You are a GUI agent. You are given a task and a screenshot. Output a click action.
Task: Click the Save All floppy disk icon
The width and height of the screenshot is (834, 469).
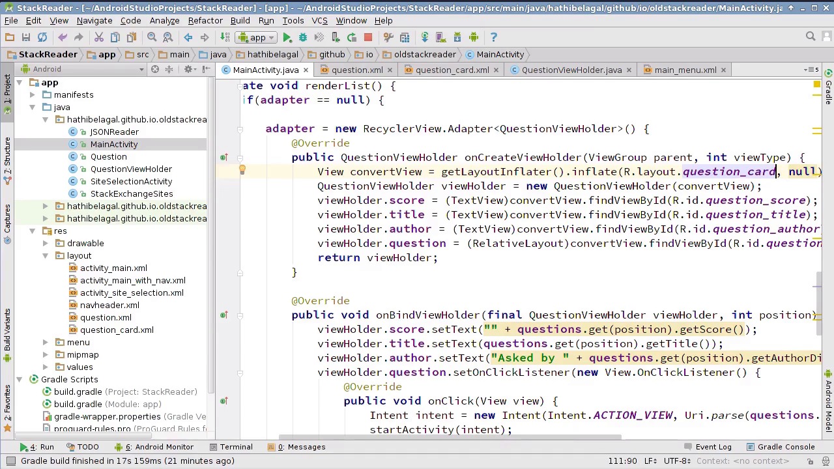26,38
